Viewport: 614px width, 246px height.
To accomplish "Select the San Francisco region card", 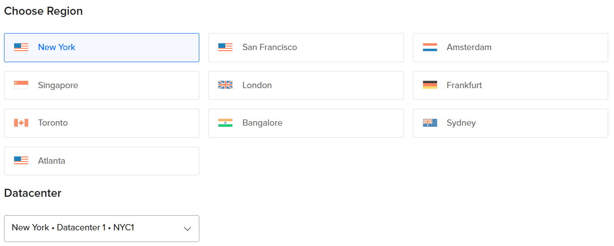I will (x=306, y=47).
